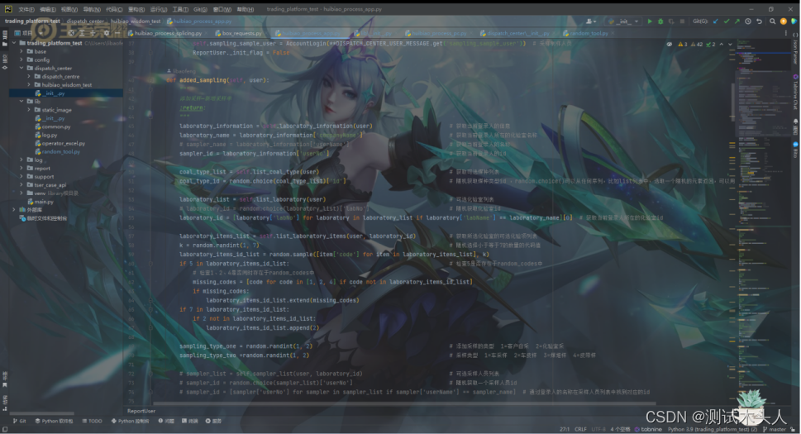Push commits with green up-right arrow
This screenshot has height=434, width=801.
(x=737, y=21)
